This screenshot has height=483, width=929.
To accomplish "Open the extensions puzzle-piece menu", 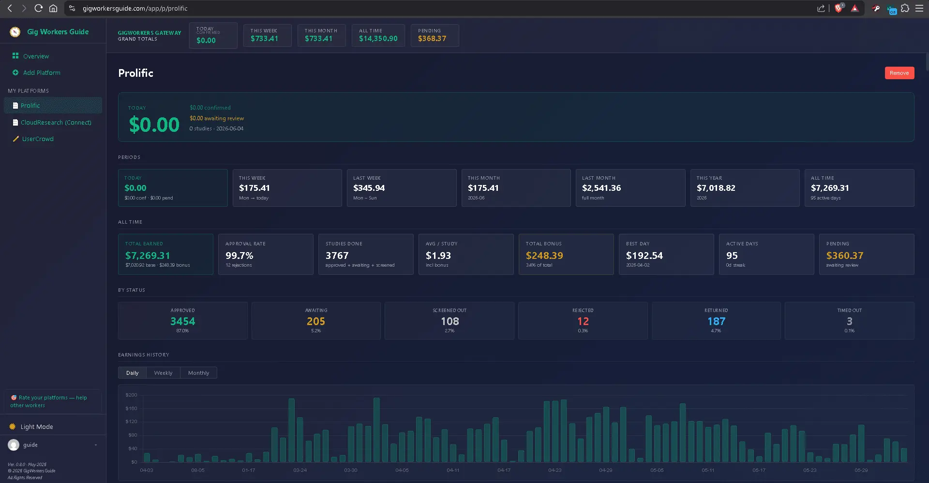I will tap(905, 8).
